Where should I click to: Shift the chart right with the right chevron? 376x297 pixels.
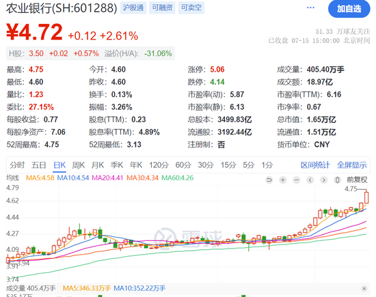pyautogui.click(x=324, y=180)
